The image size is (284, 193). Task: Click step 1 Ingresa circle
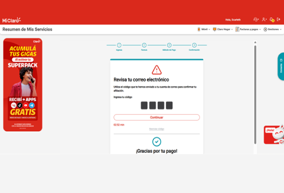119,45
